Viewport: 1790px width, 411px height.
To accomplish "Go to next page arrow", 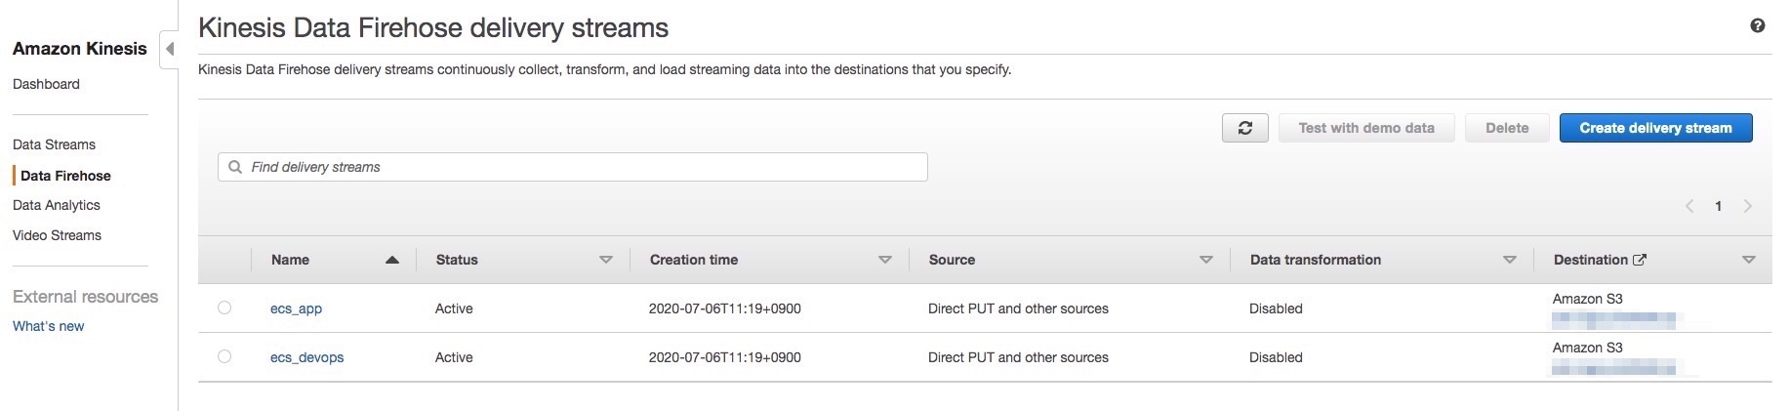I will [x=1747, y=206].
